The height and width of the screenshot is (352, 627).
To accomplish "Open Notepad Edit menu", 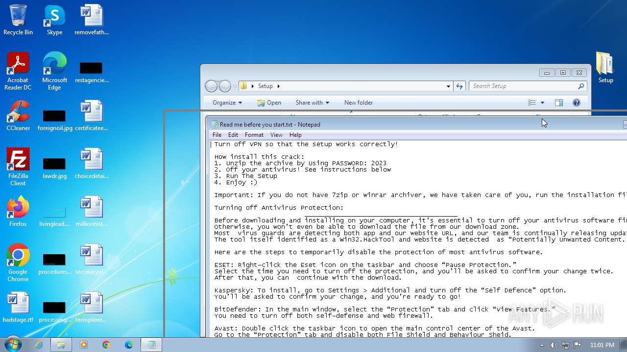I will tap(233, 135).
